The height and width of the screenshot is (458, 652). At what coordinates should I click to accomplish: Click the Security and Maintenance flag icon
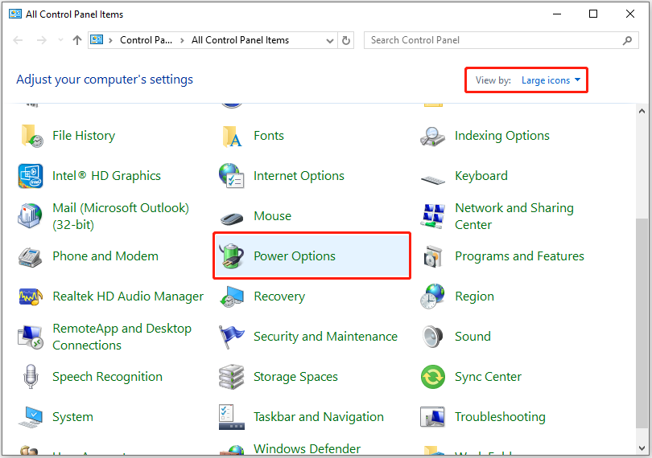(231, 337)
